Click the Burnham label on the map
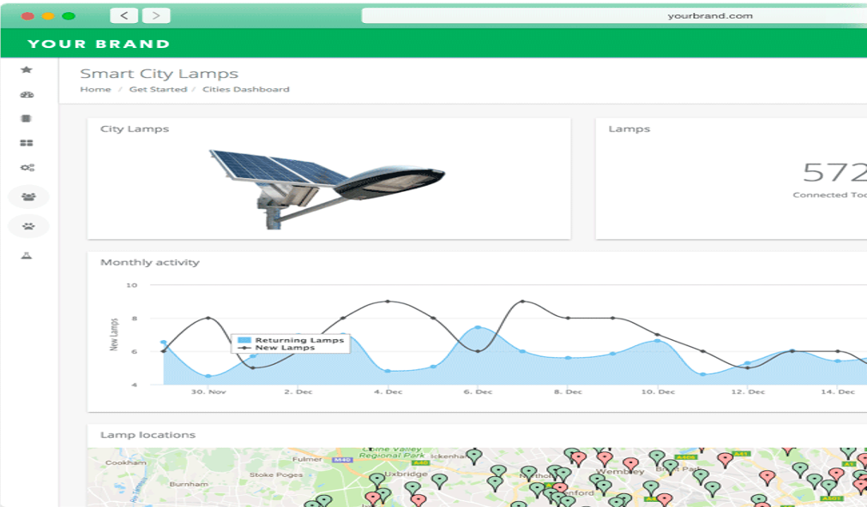The height and width of the screenshot is (507, 867). (x=190, y=485)
